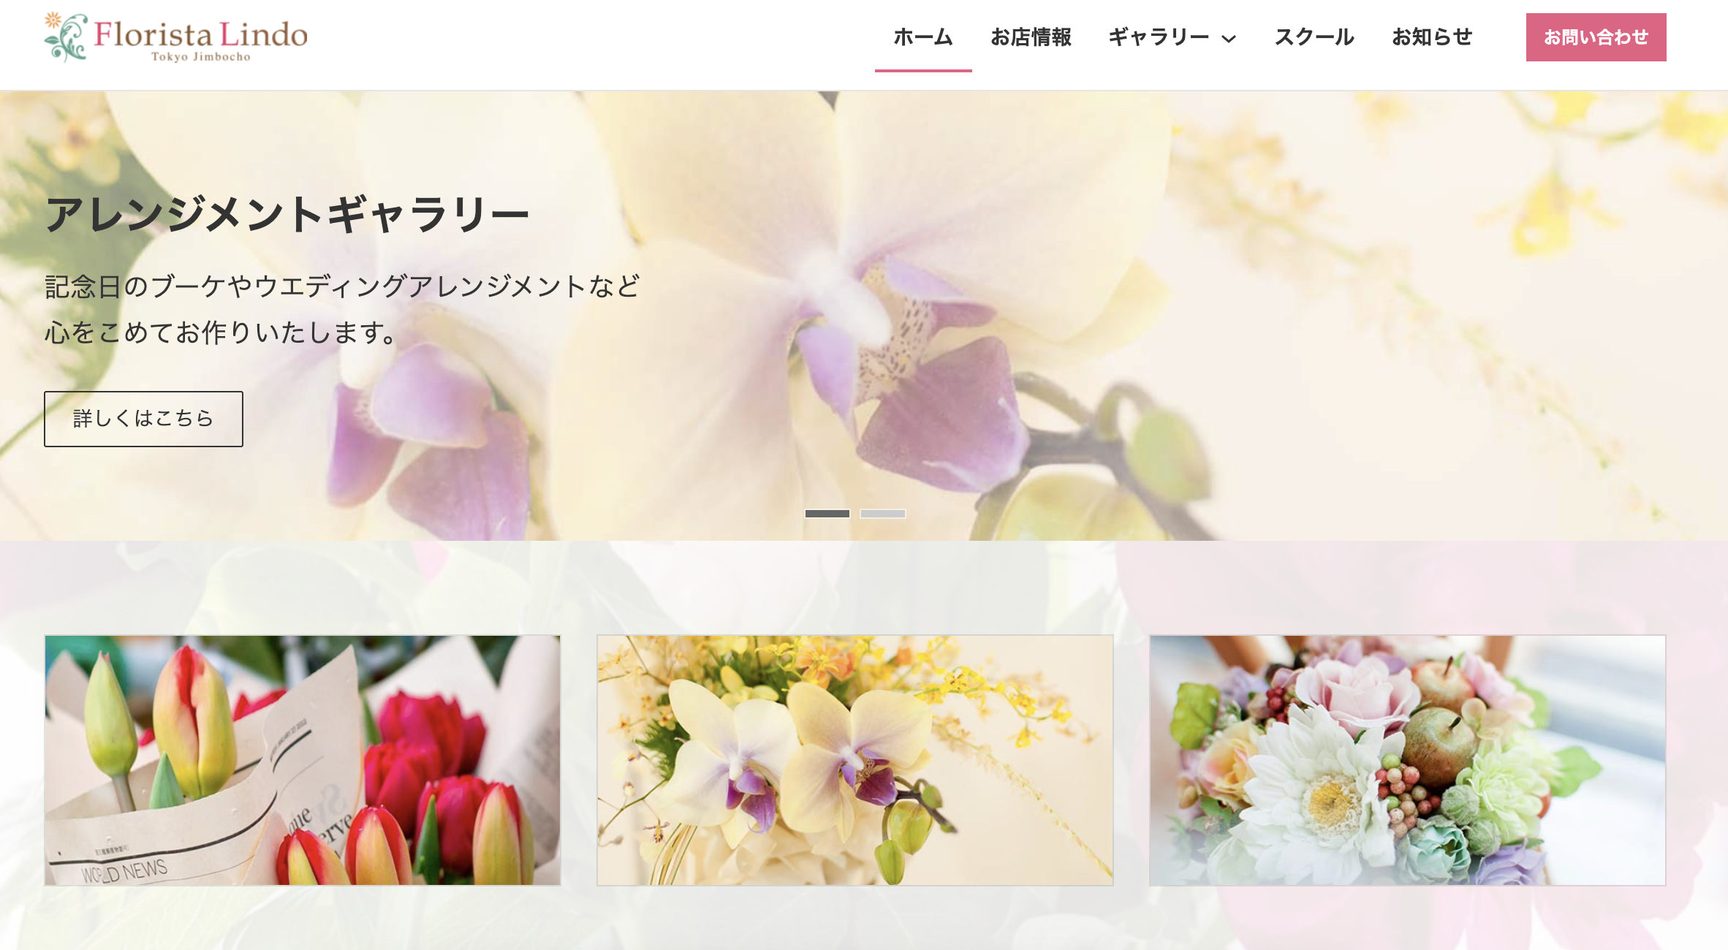Select the first dark slide indicator
The image size is (1728, 950).
coord(827,514)
